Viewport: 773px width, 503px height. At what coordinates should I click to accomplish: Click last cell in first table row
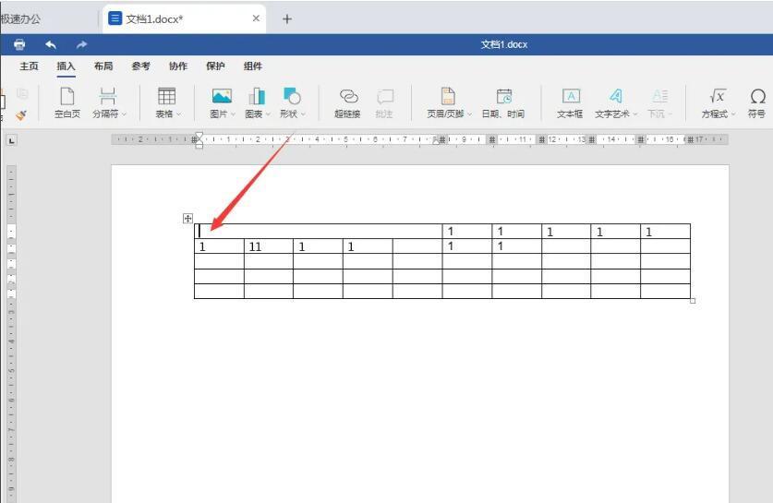click(x=666, y=232)
